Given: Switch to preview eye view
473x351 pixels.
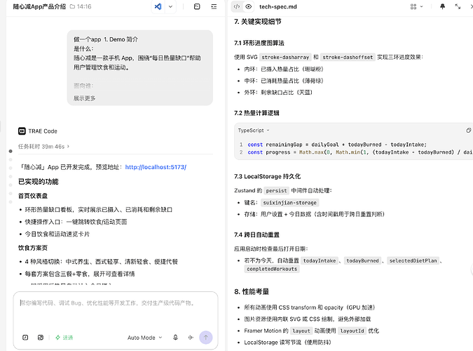Looking at the screenshot, I should (248, 6).
